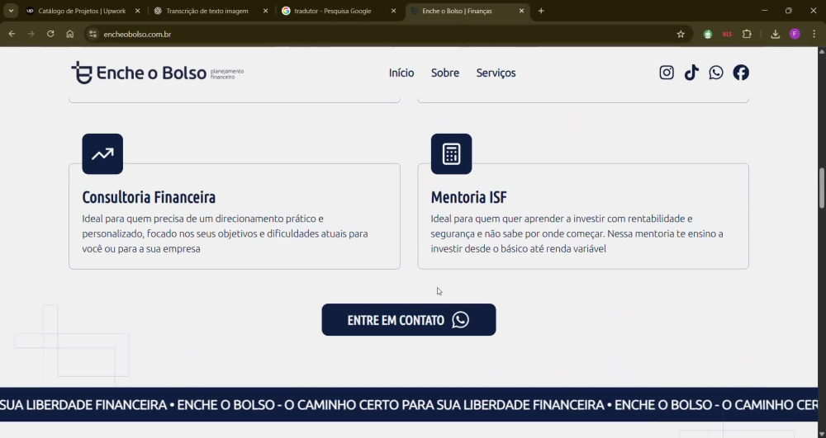Minimize the browser window

coord(764,11)
